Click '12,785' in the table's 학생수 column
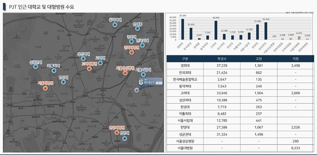 pos(222,121)
